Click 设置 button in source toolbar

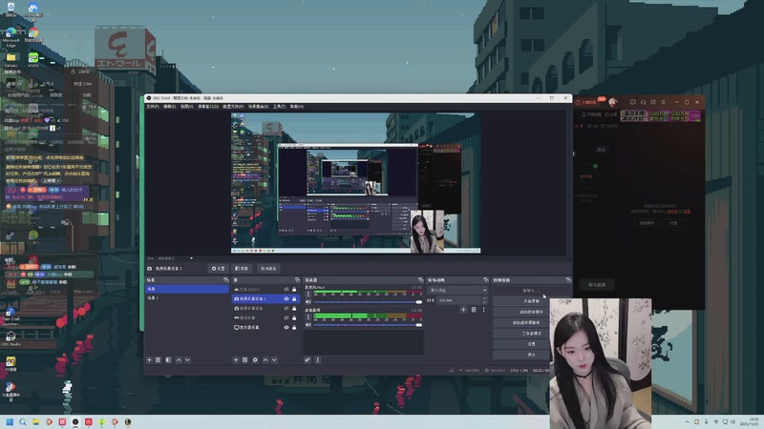click(219, 269)
